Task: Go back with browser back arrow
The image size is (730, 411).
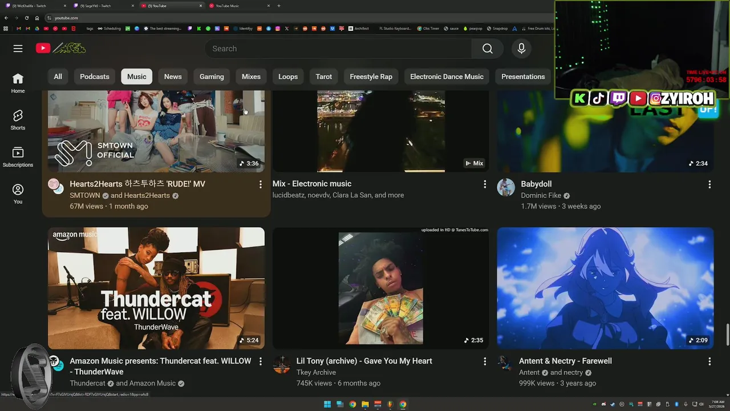Action: pos(6,18)
